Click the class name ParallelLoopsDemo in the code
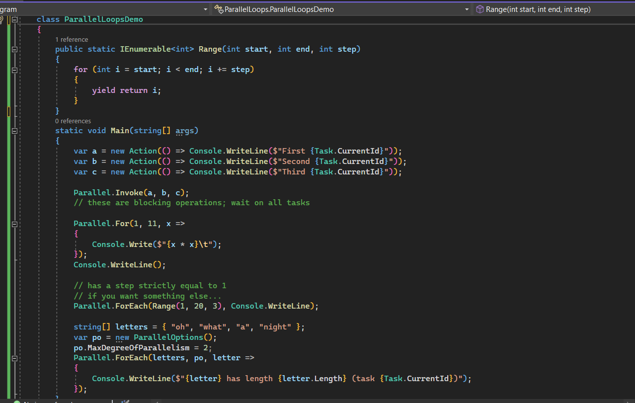 tap(103, 19)
